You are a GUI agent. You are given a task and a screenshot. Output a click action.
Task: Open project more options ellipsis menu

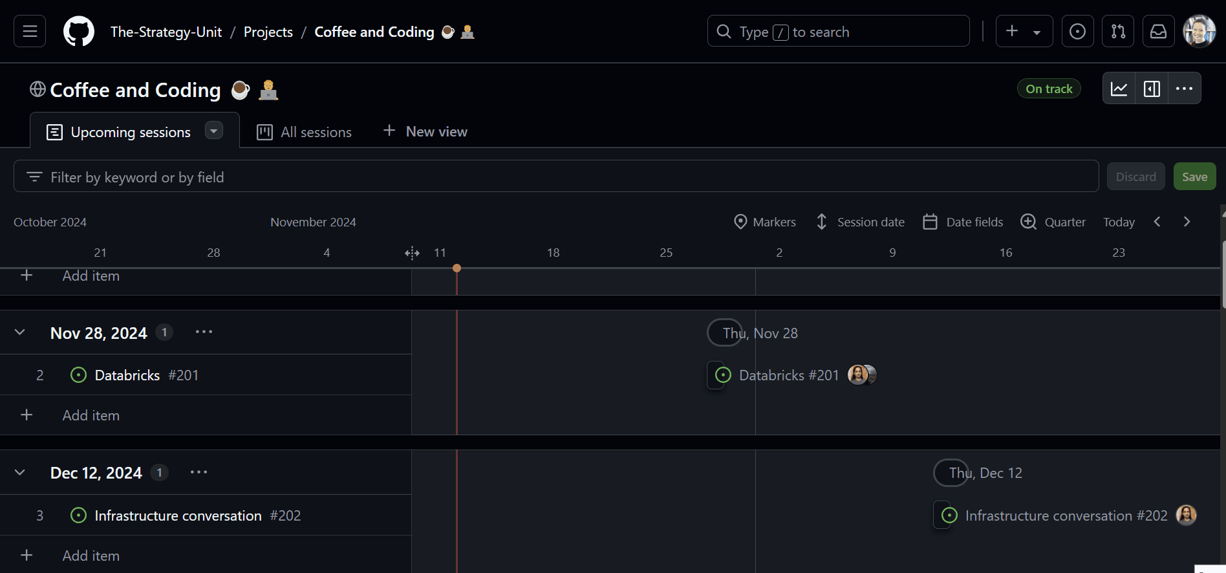[x=1184, y=89]
